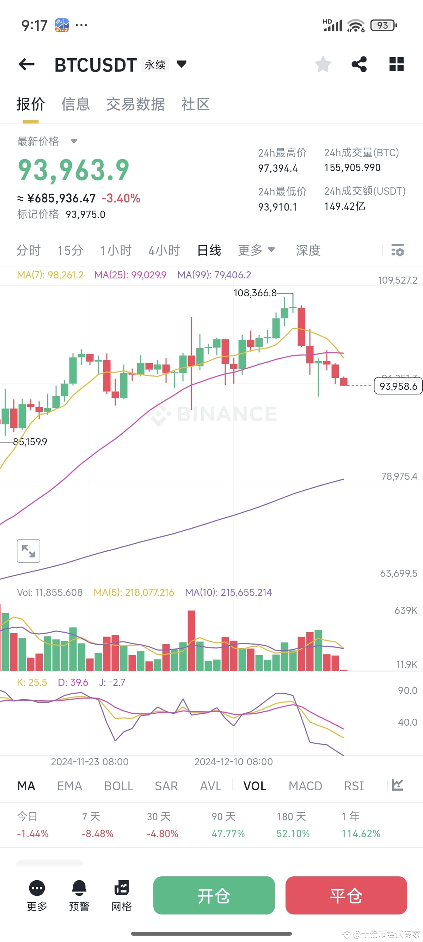The image size is (423, 942).
Task: Enable the BOLL indicator
Action: (118, 786)
